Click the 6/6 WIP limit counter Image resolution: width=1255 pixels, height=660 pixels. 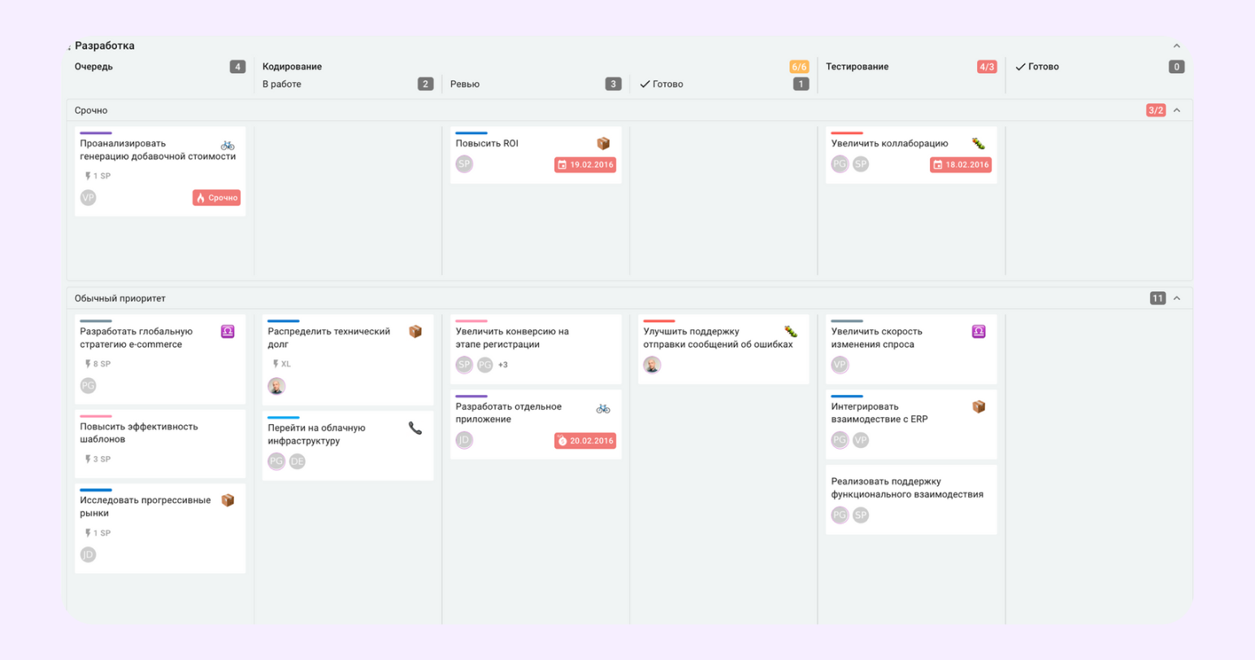click(x=799, y=67)
